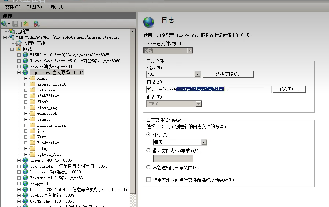This screenshot has width=329, height=207.
Task: Click the go-up folder toolbar icon
Action: tap(26, 24)
